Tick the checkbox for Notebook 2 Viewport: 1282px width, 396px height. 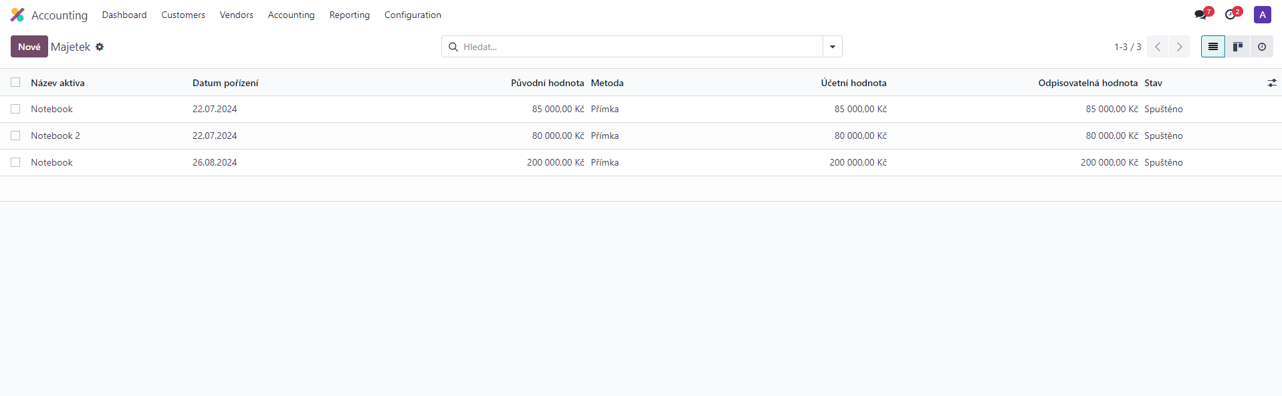tap(15, 136)
